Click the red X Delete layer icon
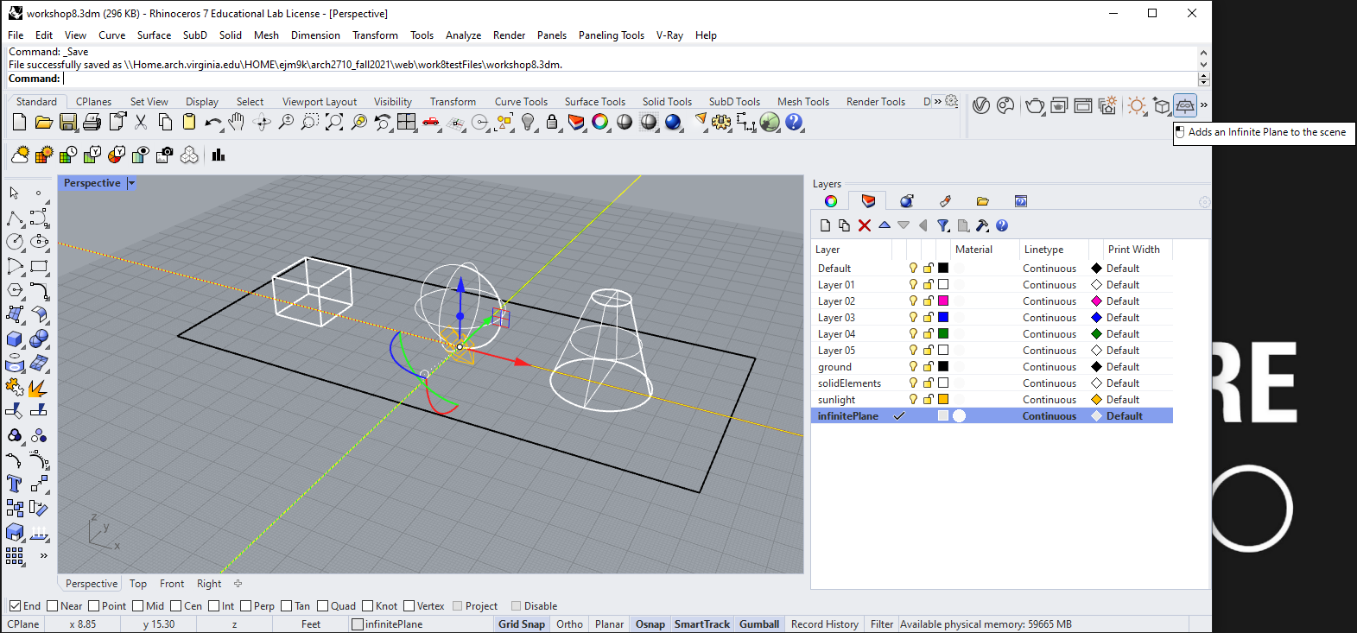The width and height of the screenshot is (1357, 633). [x=865, y=225]
